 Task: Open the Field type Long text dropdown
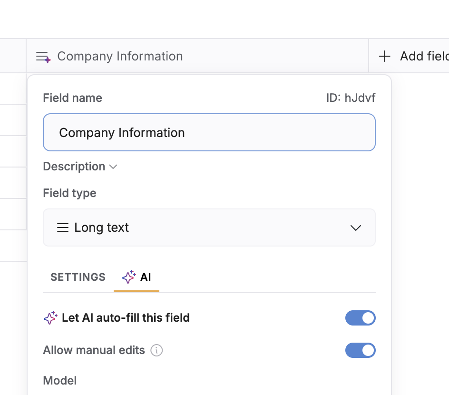[x=209, y=227]
